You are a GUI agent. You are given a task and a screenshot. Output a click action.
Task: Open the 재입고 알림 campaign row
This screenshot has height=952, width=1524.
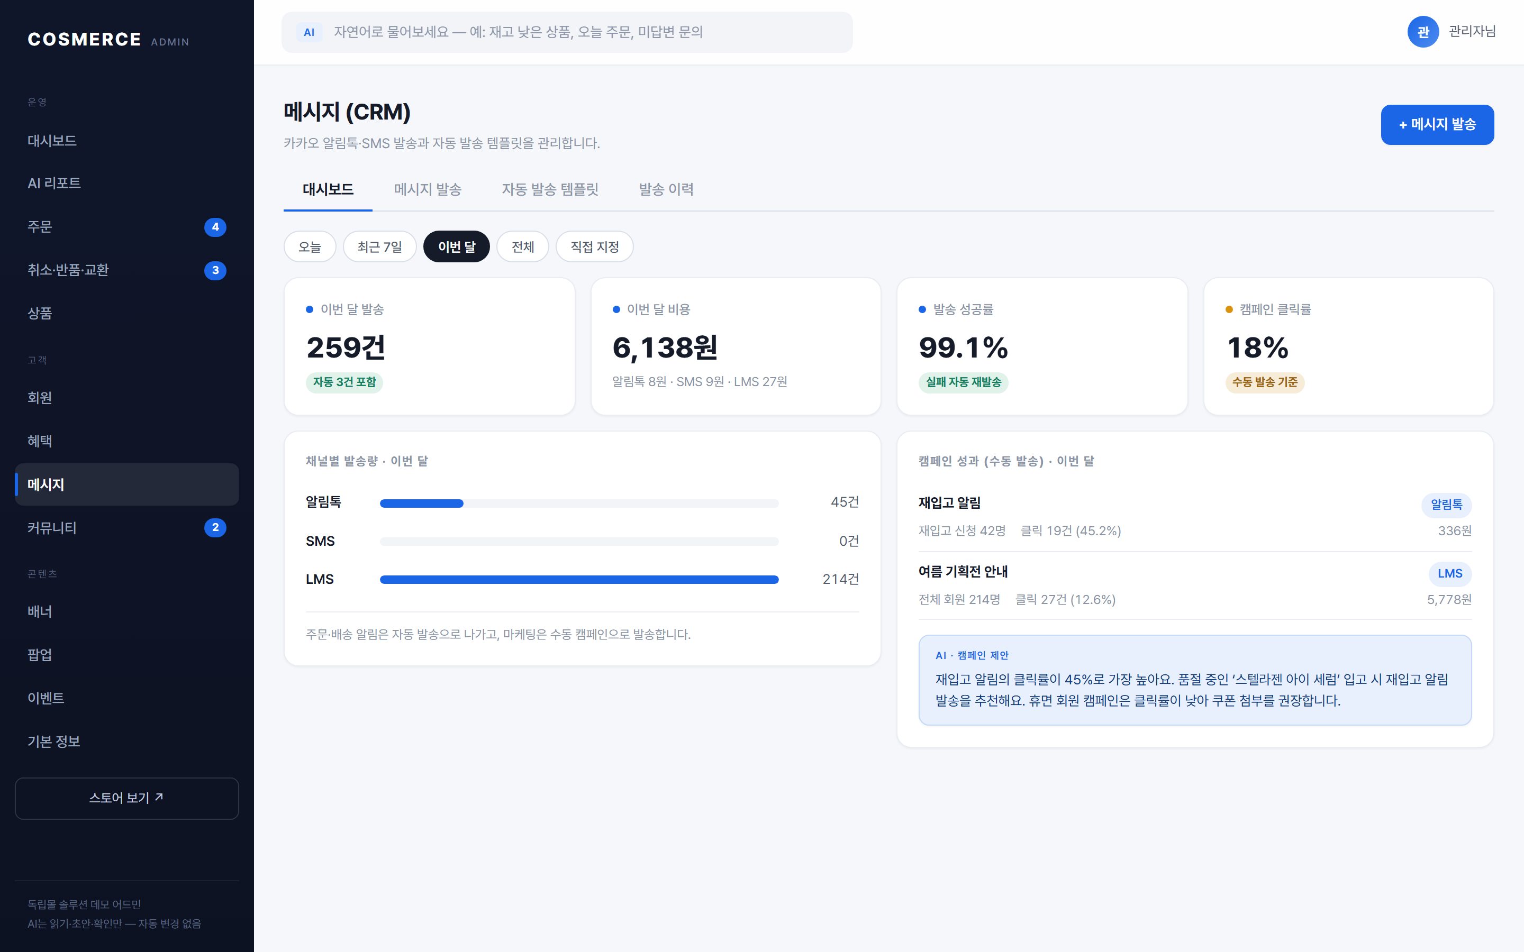tap(1195, 517)
